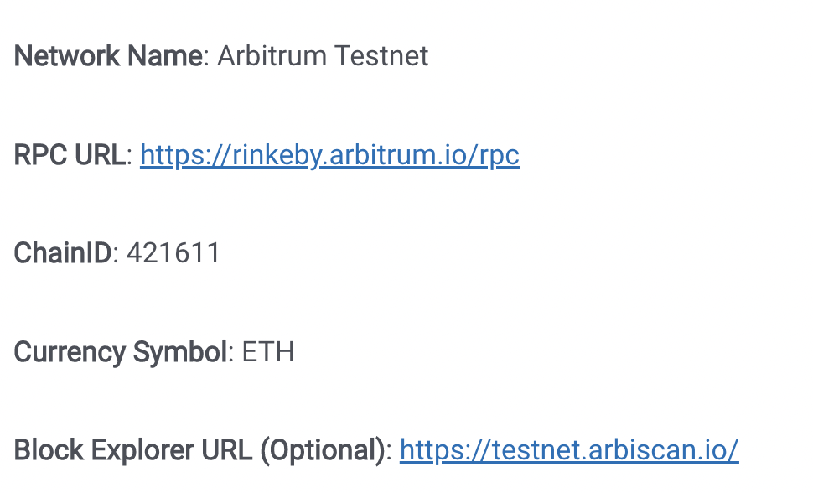Click the RPC URL label
Viewport: 813px width, 493px height.
pyautogui.click(x=70, y=154)
